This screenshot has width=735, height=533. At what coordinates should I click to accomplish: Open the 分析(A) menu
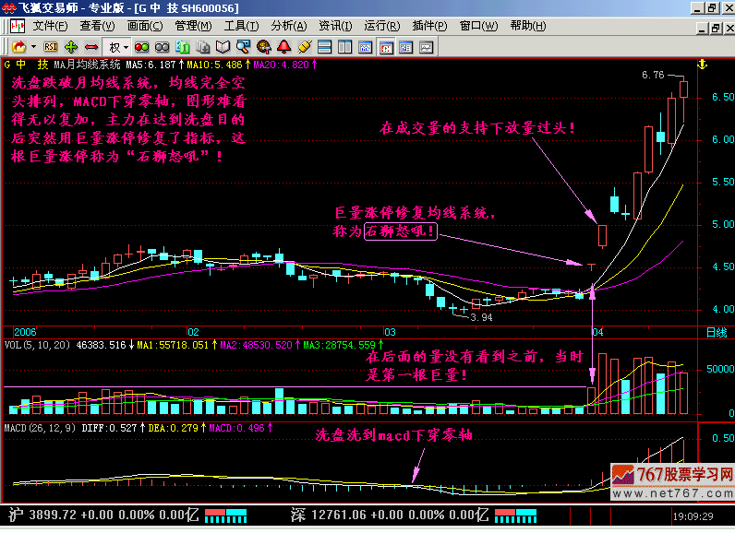click(x=288, y=26)
